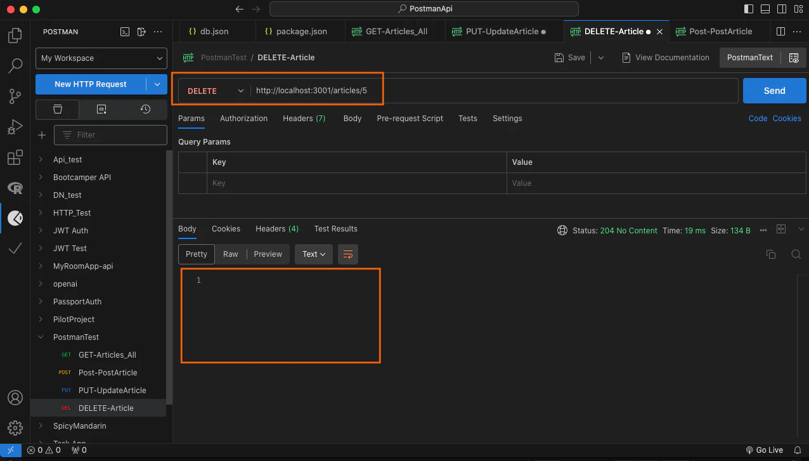Open the Testing checkmark view in the activity bar
The height and width of the screenshot is (461, 809).
pos(15,249)
